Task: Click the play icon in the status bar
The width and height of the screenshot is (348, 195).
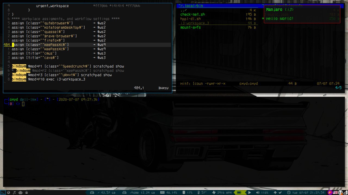Action: [x=250, y=193]
